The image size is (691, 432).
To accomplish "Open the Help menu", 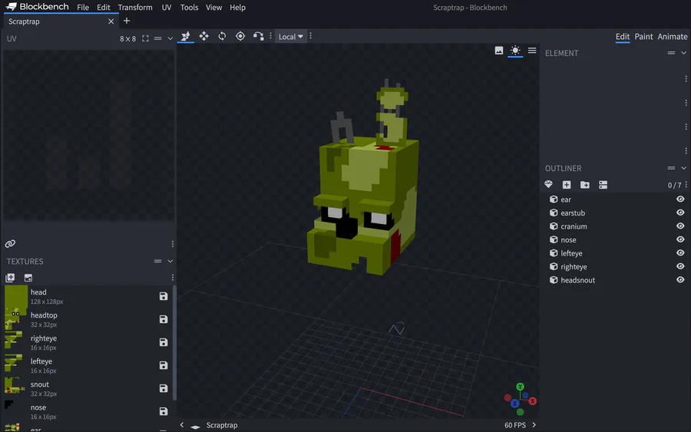I will pos(237,8).
